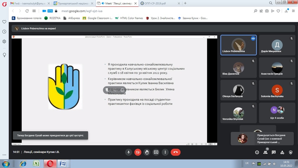Click the Present now screen share icon
The image size is (298, 168).
coord(156,152)
